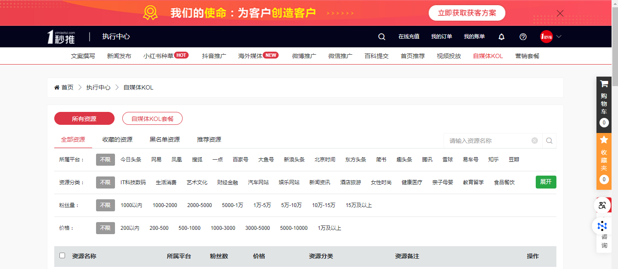Screen dimensions: 618x269
Task: Click the help question mark icon
Action: pyautogui.click(x=523, y=37)
